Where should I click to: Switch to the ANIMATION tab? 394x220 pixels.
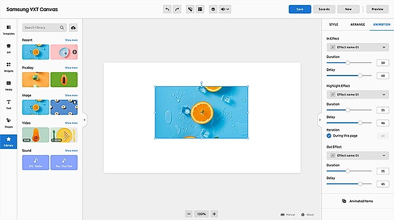[381, 24]
